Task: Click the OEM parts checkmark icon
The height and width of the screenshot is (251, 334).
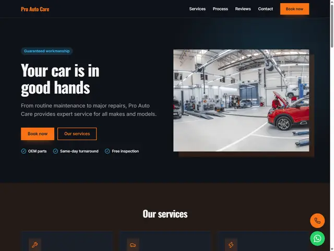Action: [23, 151]
